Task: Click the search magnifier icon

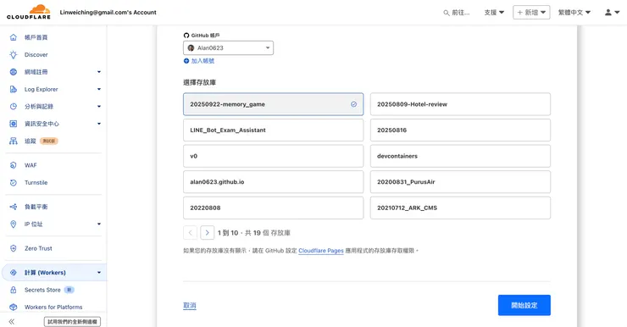Action: [x=447, y=13]
